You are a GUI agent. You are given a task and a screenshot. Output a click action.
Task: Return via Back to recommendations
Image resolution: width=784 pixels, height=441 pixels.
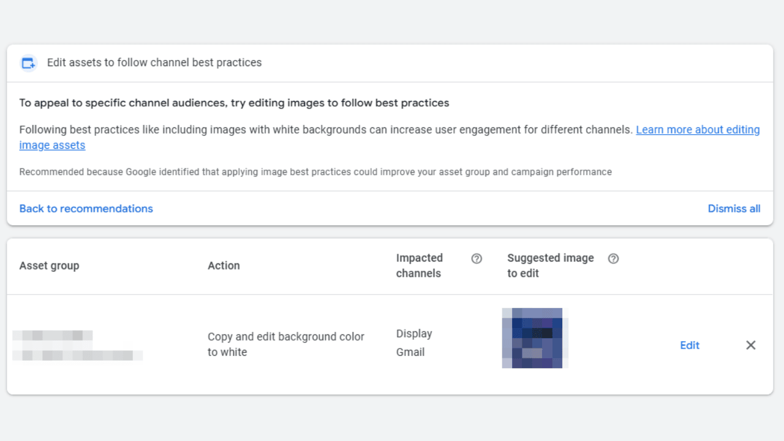coord(86,208)
